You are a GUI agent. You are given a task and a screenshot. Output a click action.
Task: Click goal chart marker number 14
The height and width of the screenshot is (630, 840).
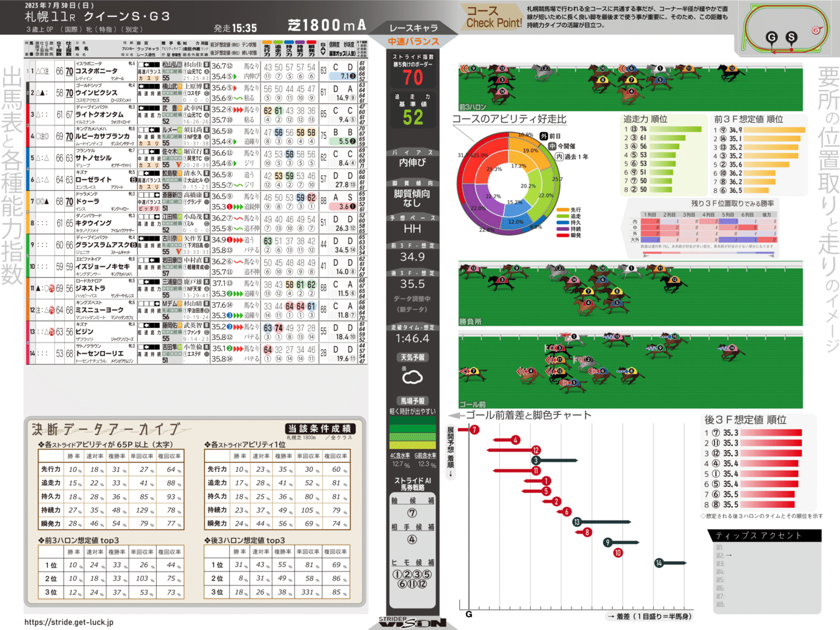[659, 563]
